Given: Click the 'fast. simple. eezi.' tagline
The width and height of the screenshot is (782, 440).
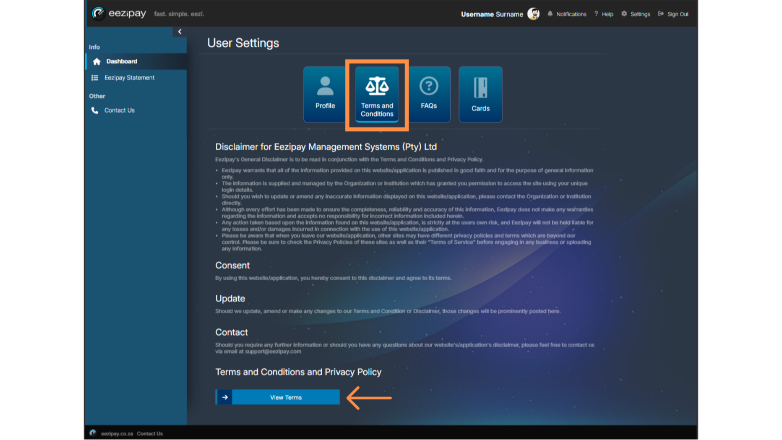Looking at the screenshot, I should [179, 14].
